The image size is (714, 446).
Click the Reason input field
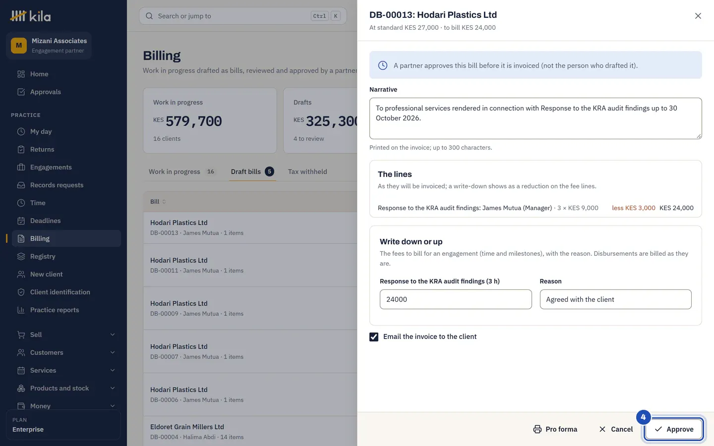tap(615, 299)
